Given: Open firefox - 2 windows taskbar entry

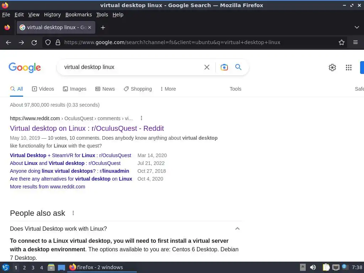Looking at the screenshot, I should coord(102,267).
